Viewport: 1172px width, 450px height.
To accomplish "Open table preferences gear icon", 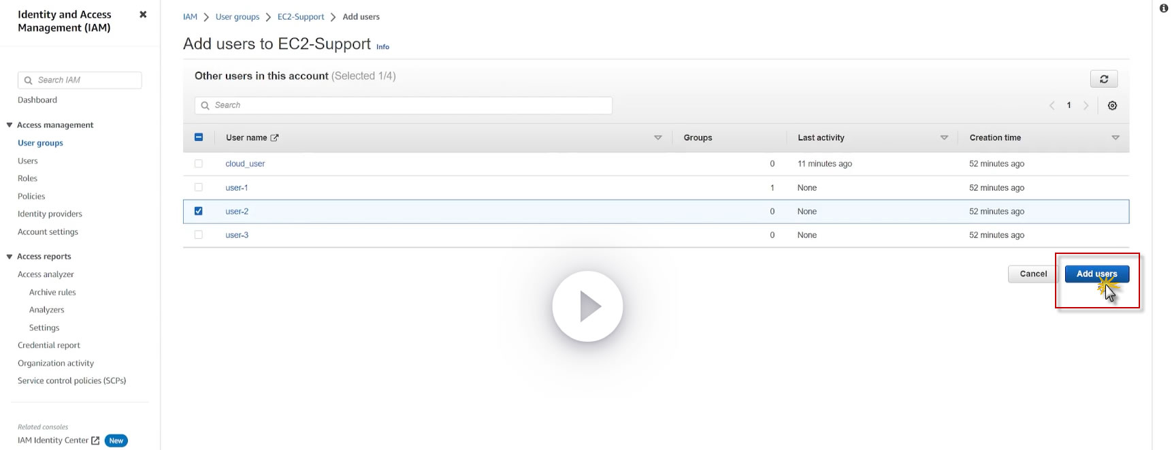I will click(x=1112, y=106).
